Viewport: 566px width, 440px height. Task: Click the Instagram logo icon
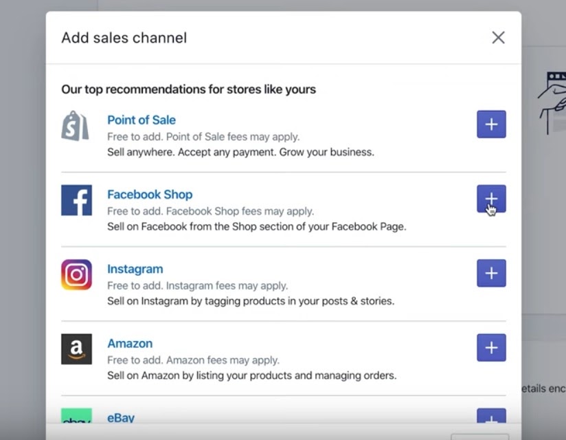coord(76,274)
